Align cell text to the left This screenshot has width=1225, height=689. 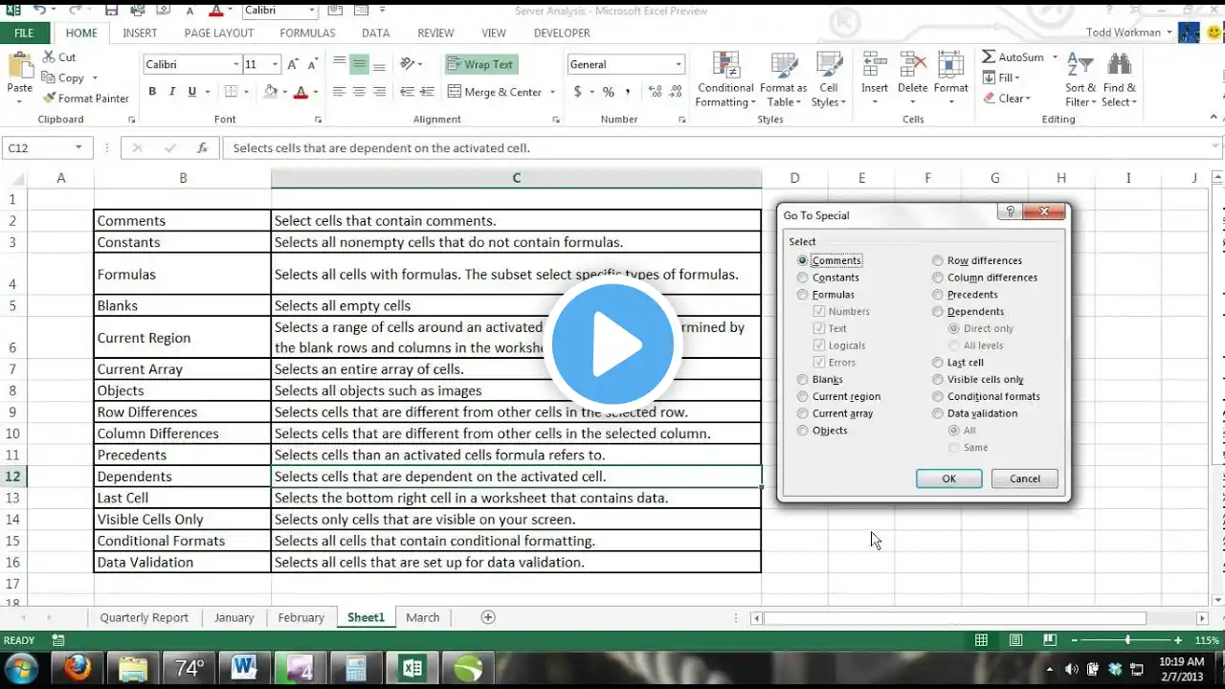[339, 92]
